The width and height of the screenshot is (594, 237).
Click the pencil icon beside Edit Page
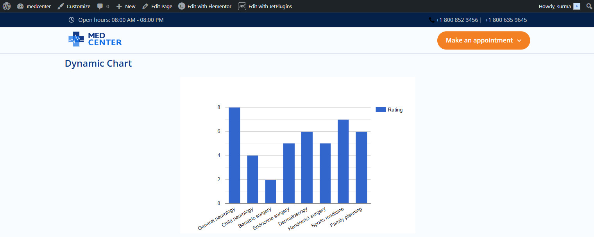point(145,6)
